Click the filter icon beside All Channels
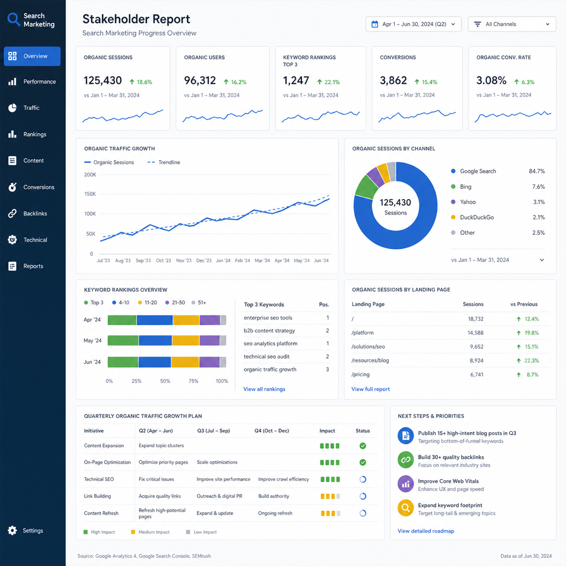This screenshot has width=566, height=566. click(477, 24)
